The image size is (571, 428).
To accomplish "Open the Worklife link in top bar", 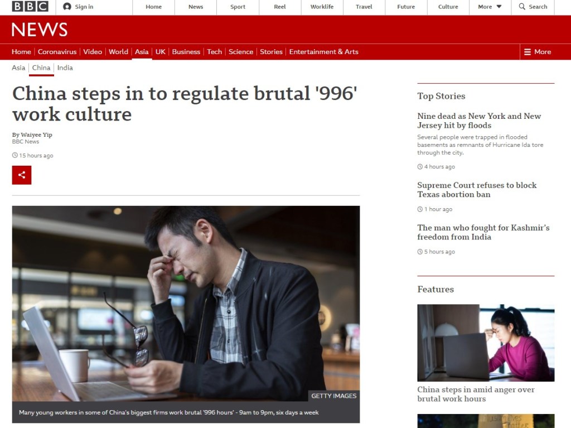I will click(322, 7).
